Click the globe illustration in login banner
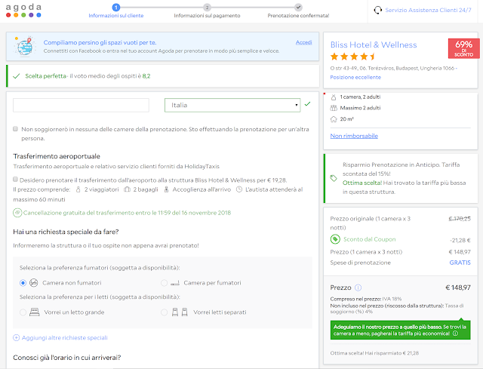Screen dimensions: 483x369 point(25,46)
